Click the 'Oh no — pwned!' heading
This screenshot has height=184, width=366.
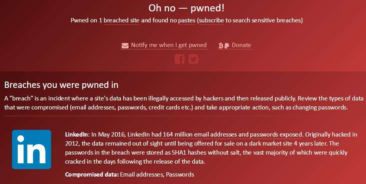(x=186, y=8)
